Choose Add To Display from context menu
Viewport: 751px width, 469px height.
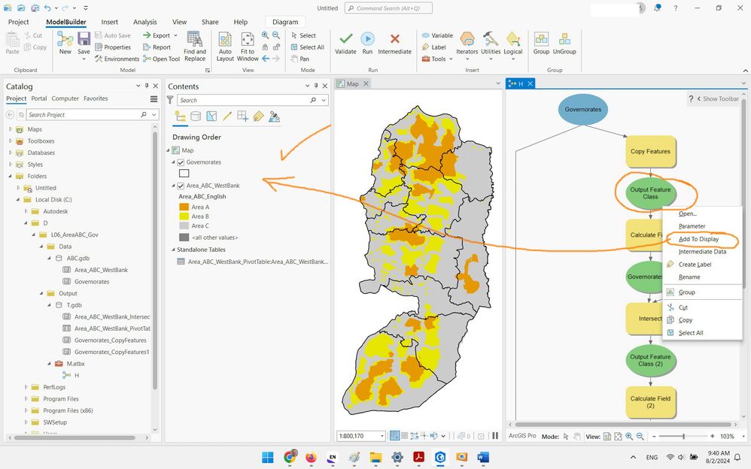698,239
